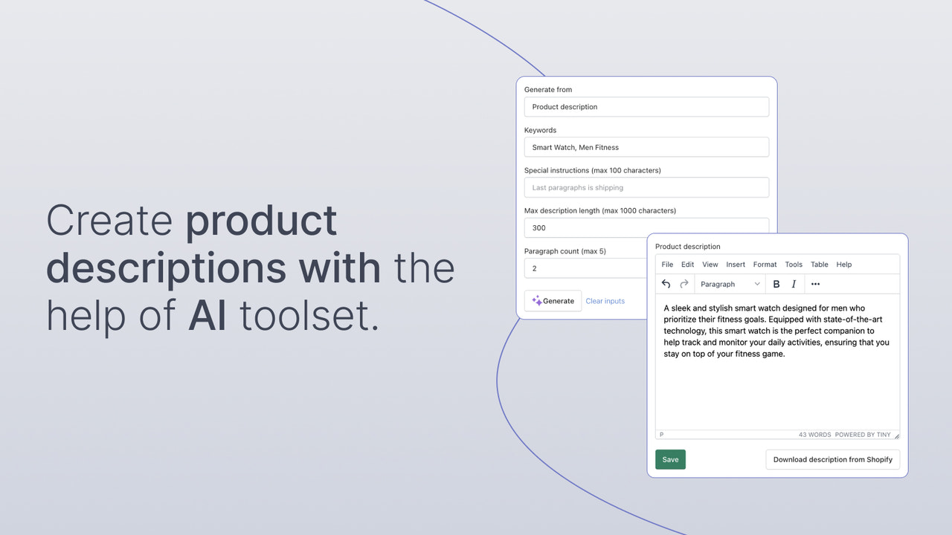The height and width of the screenshot is (535, 952).
Task: Click the Undo icon in the editor toolbar
Action: (666, 284)
